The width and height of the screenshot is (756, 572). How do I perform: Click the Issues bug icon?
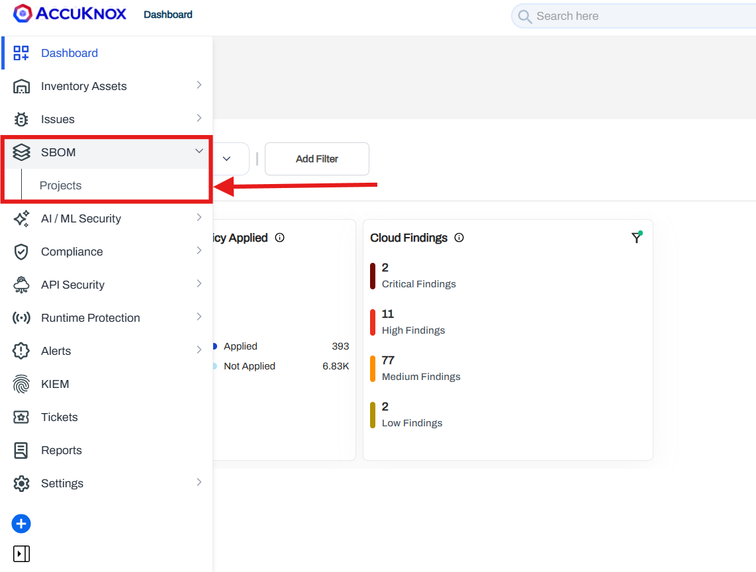coord(21,119)
